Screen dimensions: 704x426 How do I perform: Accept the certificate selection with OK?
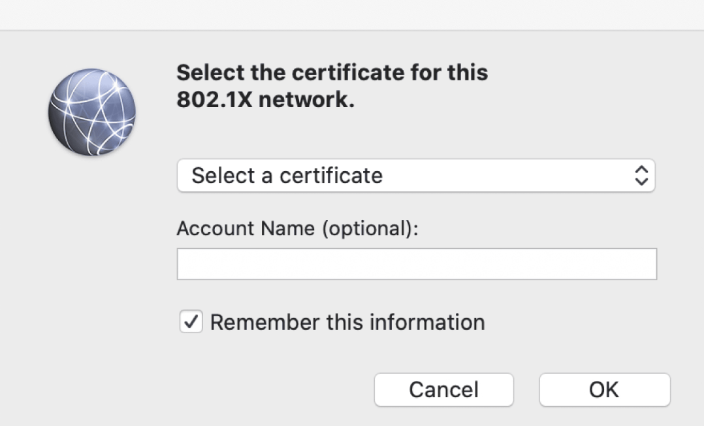[605, 389]
